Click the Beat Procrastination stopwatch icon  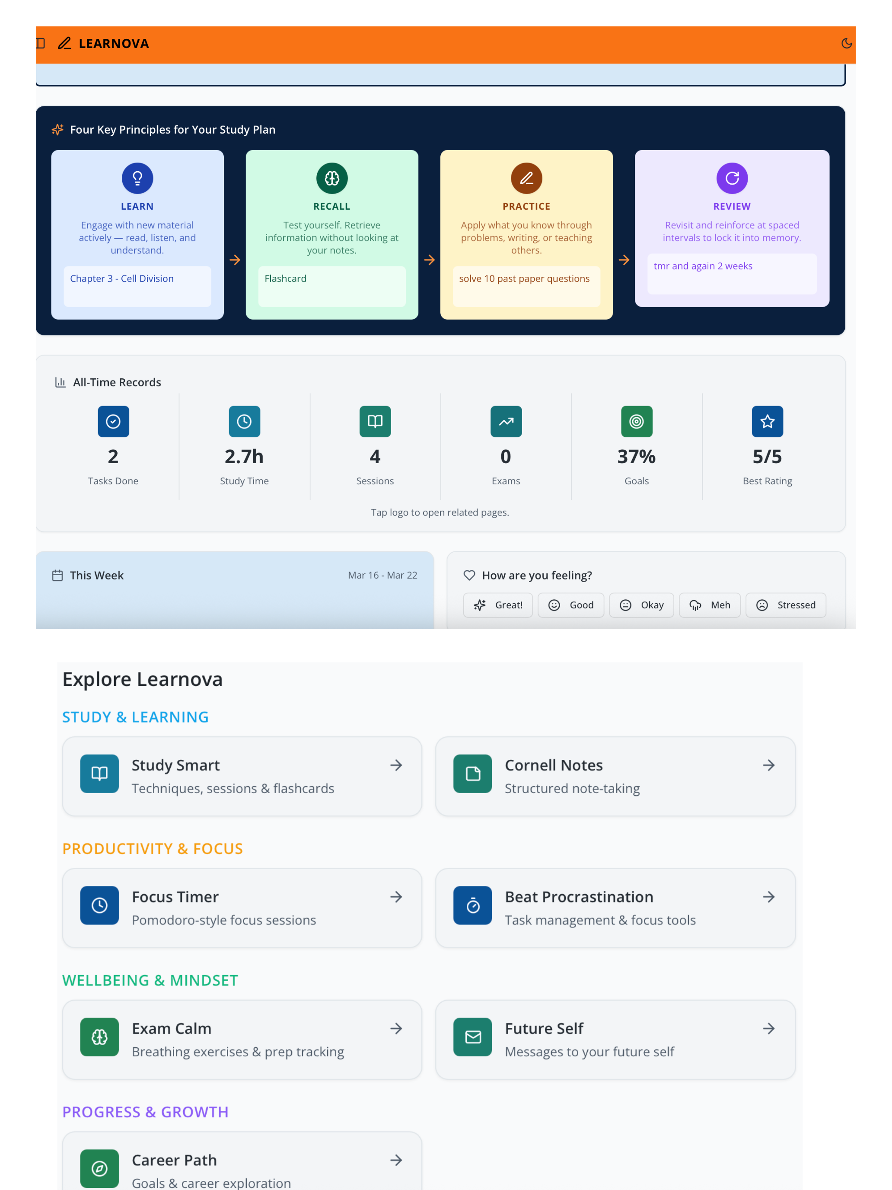pyautogui.click(x=473, y=905)
